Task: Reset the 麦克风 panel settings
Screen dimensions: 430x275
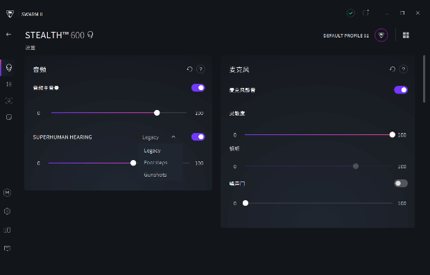Action: click(393, 69)
